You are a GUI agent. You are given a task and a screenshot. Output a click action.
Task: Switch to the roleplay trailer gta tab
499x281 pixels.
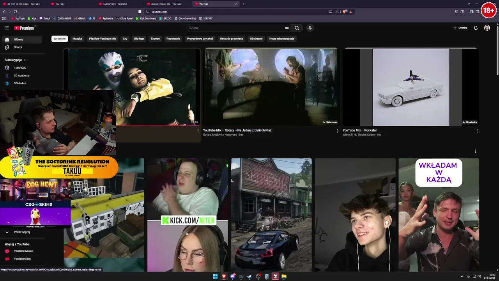tap(166, 4)
